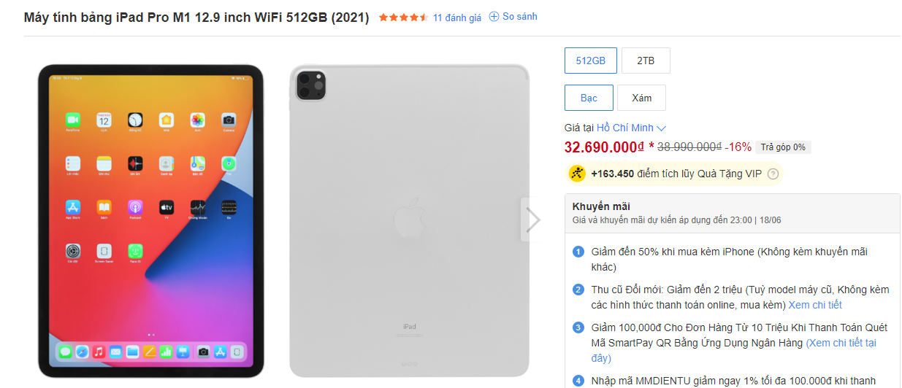Select the 2TB storage option
The width and height of the screenshot is (902, 388).
click(646, 61)
